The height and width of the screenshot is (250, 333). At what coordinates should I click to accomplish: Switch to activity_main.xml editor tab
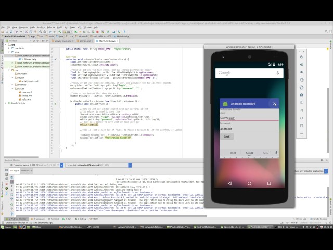pos(62,41)
